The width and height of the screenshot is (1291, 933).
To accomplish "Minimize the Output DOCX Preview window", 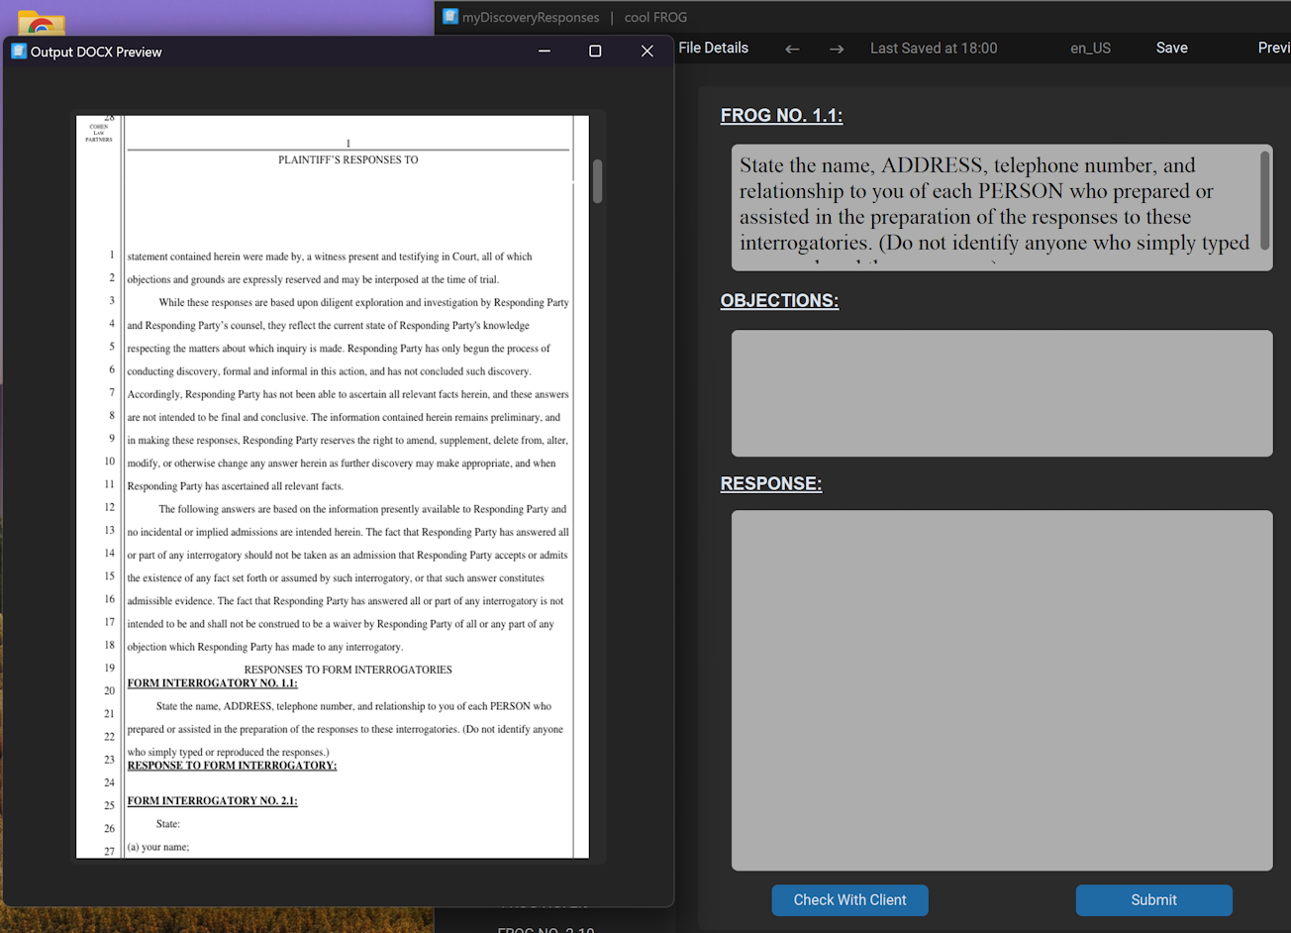I will point(544,52).
